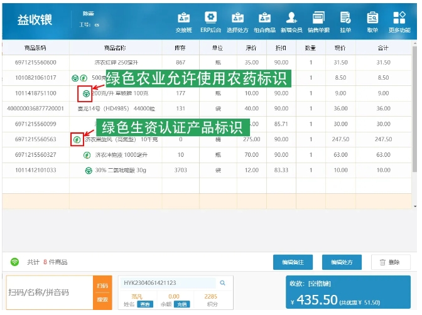Switch to 扫码 scan mode
The height and width of the screenshot is (315, 422).
pos(102,286)
